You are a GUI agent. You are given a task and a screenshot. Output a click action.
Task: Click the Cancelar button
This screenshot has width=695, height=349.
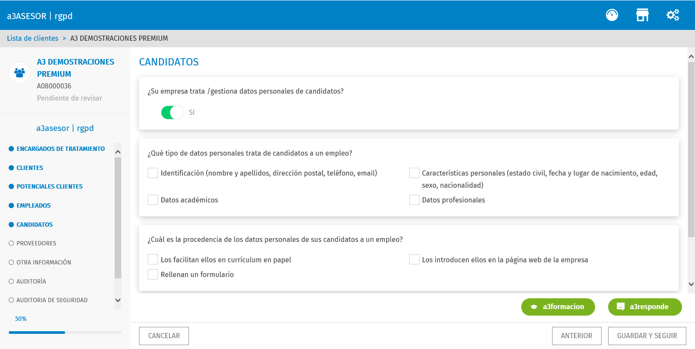164,336
